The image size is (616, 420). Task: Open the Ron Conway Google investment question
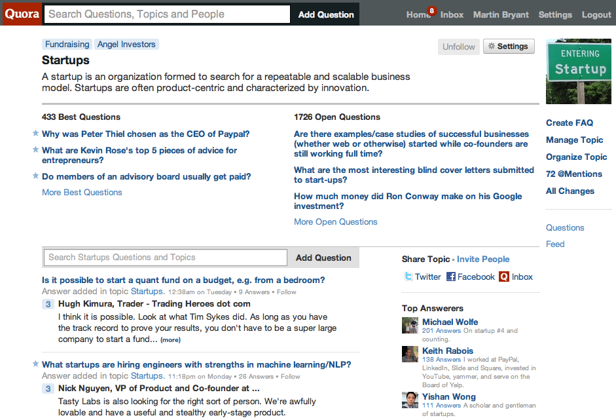pos(408,201)
